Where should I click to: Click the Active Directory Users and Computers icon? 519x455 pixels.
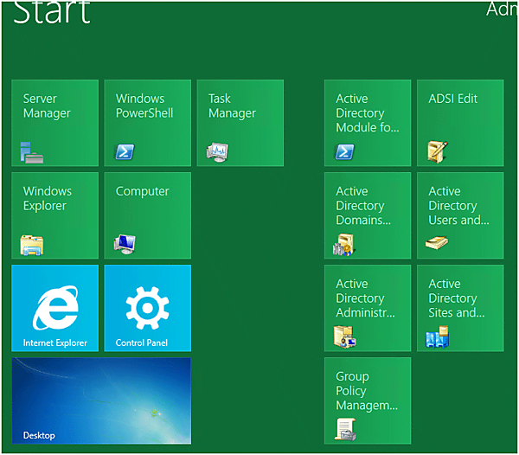point(438,245)
